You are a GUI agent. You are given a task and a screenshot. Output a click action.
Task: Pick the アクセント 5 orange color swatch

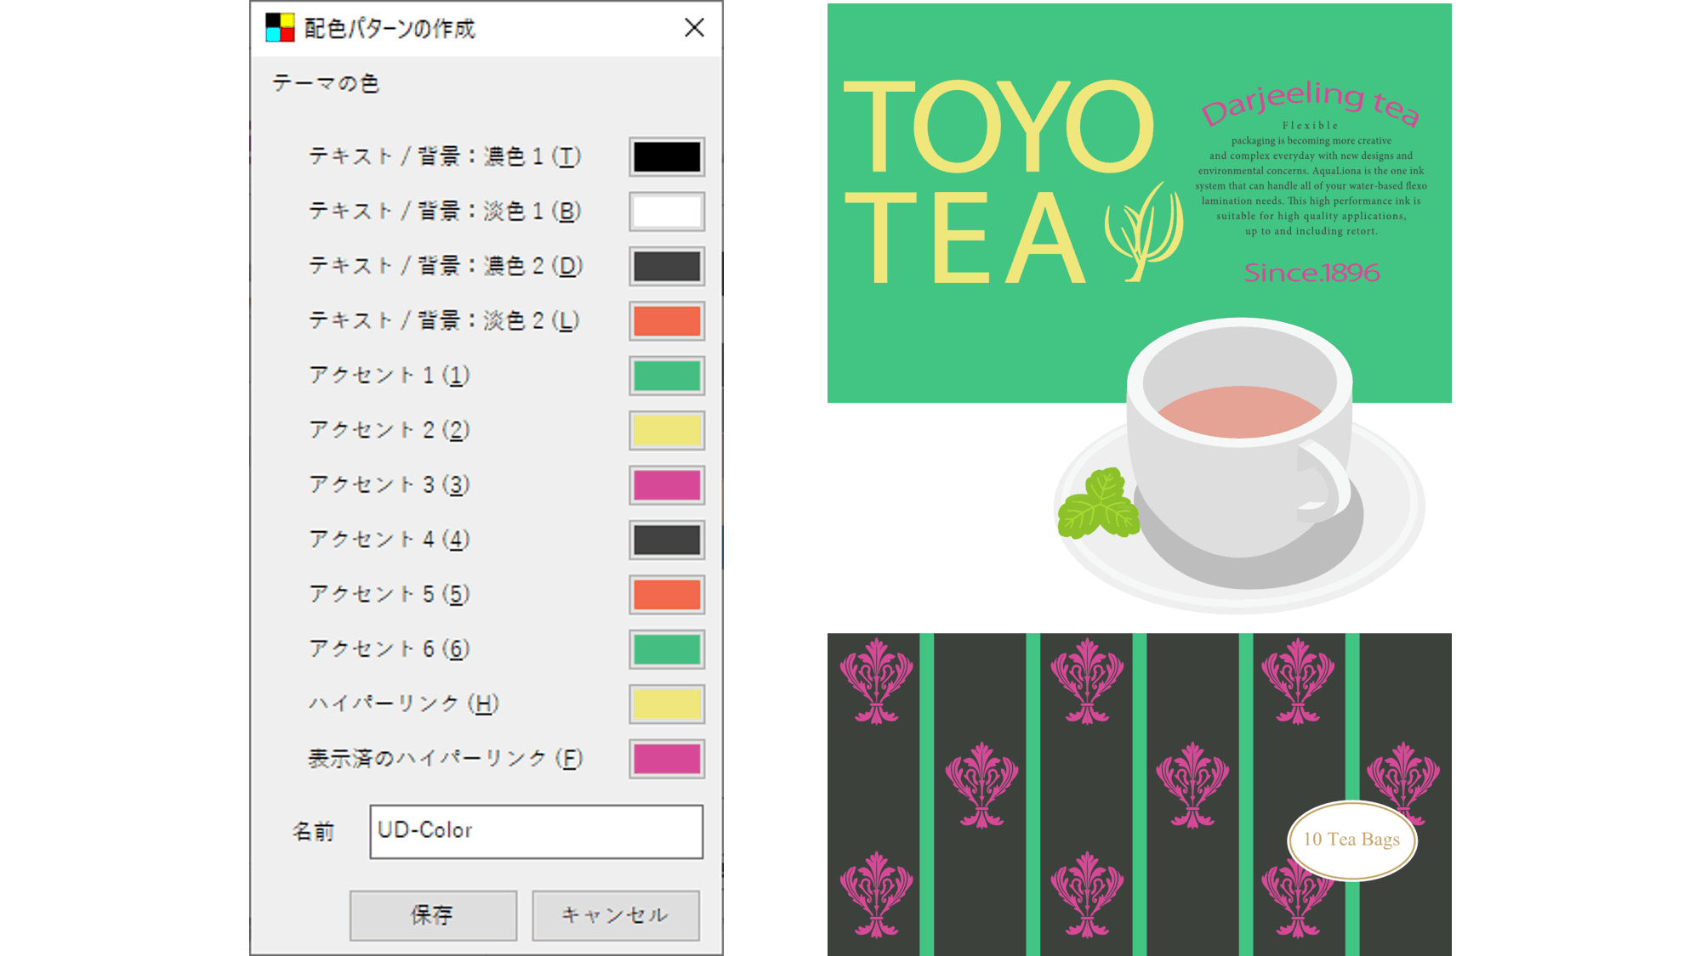(667, 595)
